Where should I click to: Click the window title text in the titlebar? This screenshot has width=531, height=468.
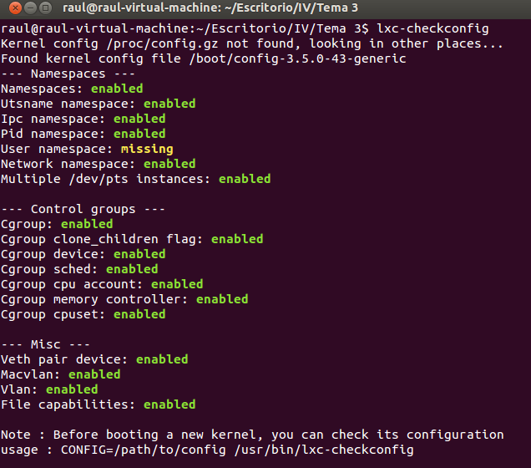point(210,8)
